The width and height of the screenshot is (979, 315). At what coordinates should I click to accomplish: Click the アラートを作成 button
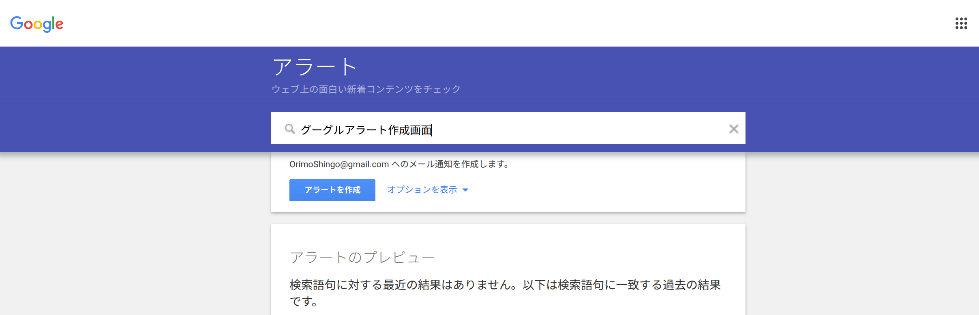[x=332, y=190]
